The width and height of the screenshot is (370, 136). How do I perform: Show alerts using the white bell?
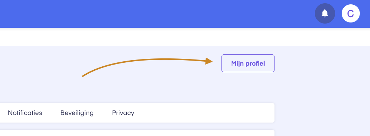click(x=325, y=13)
